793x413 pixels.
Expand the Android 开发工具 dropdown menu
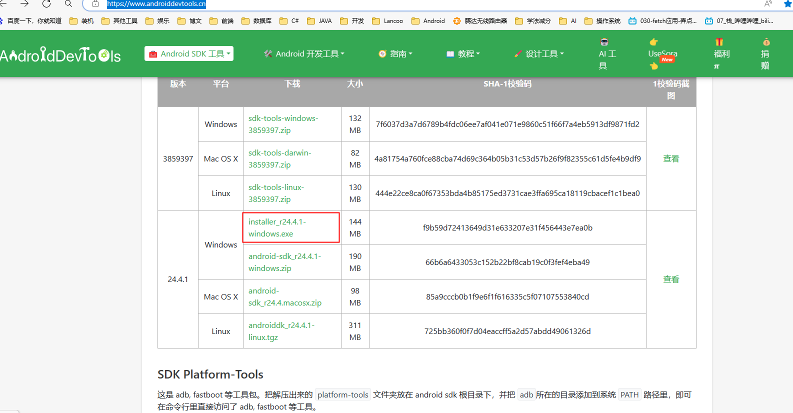[x=304, y=53]
